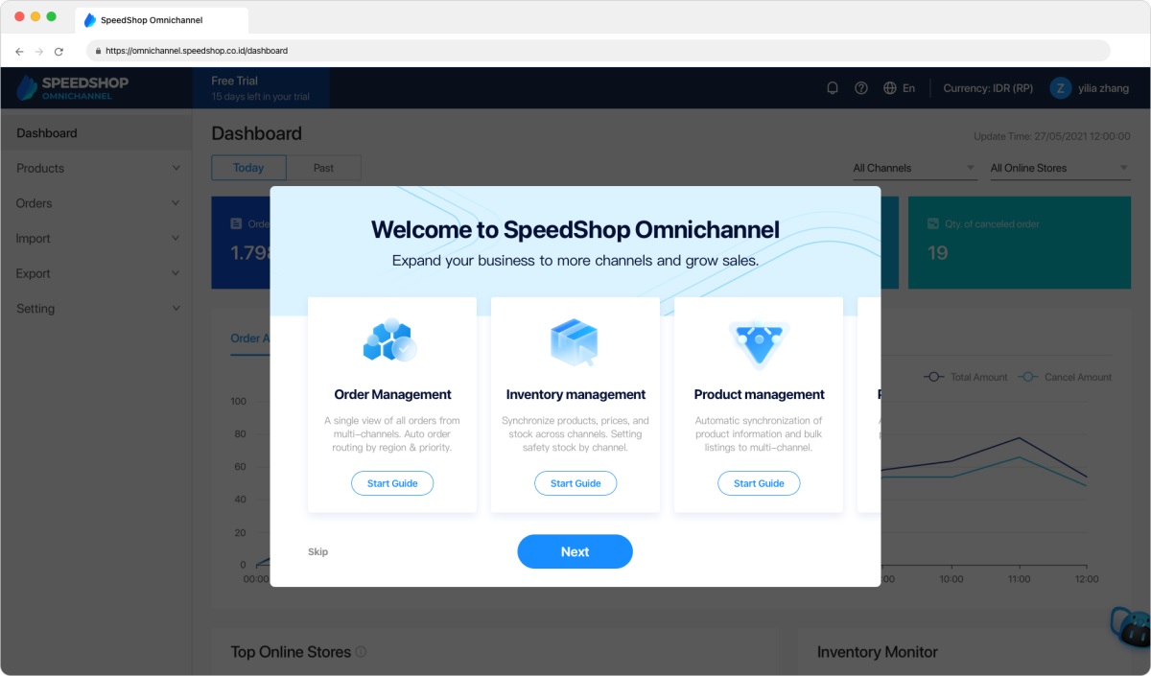1151x676 pixels.
Task: Select the SpeedShop Omnichannel browser tab
Action: coord(161,20)
